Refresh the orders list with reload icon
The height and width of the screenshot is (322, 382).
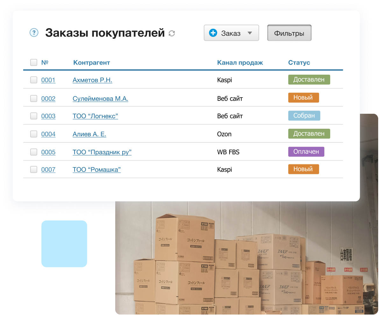pyautogui.click(x=172, y=33)
